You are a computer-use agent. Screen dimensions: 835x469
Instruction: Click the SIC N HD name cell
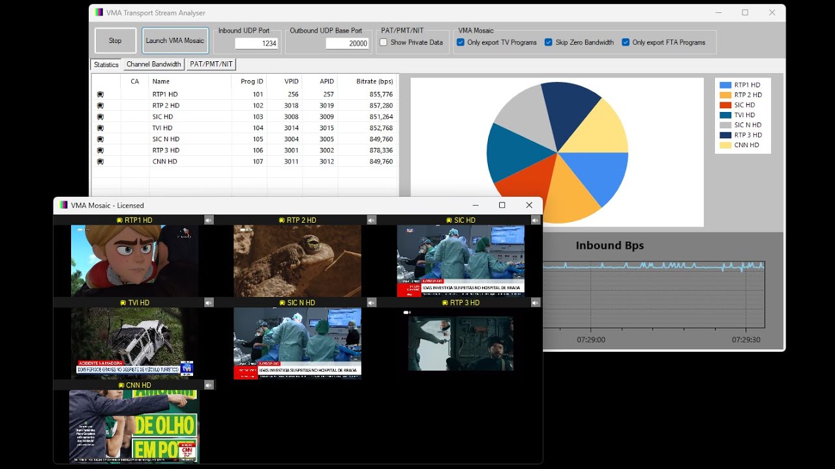pyautogui.click(x=166, y=139)
